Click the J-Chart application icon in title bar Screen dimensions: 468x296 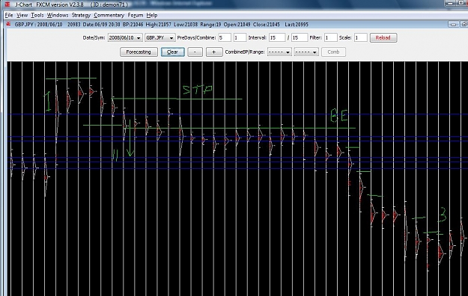pos(7,4)
